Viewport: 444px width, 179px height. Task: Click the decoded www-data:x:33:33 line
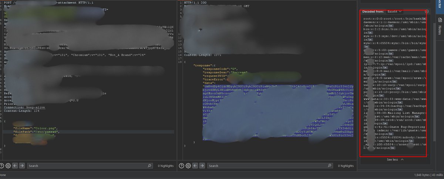(395, 99)
